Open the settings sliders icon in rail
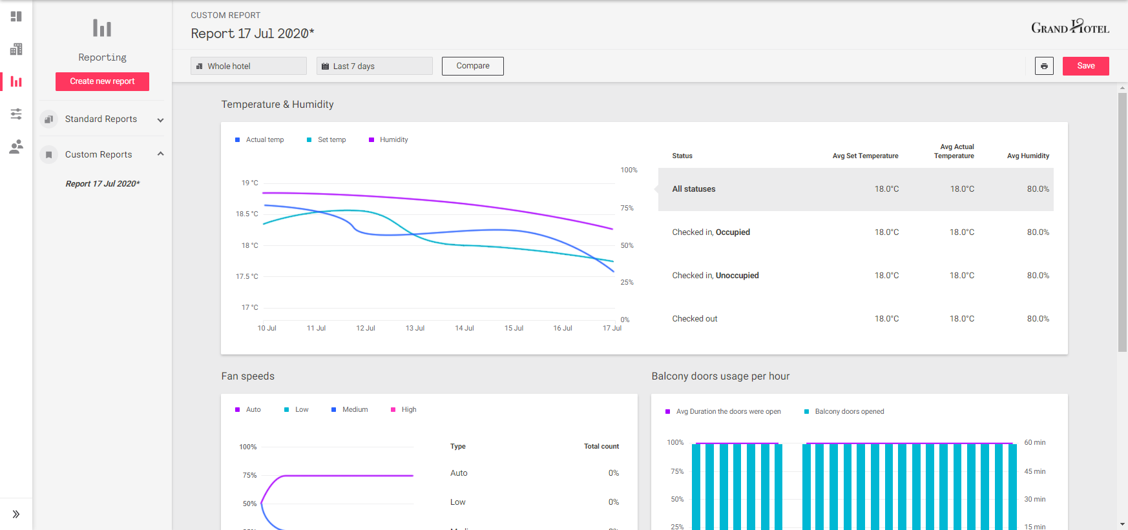 [x=16, y=114]
